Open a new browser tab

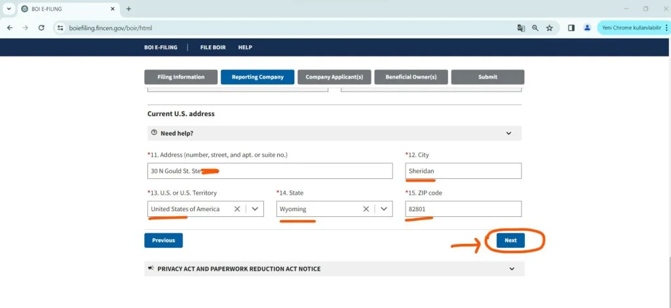tap(128, 9)
